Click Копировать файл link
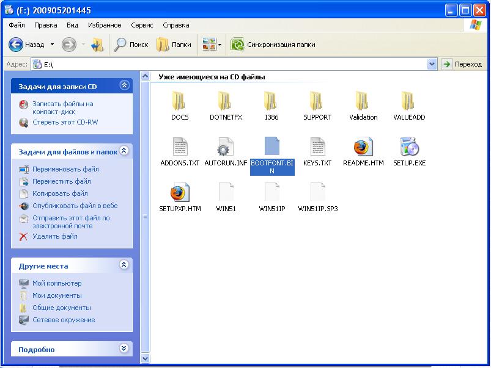Screen dimensions: 491x368 pyautogui.click(x=60, y=193)
